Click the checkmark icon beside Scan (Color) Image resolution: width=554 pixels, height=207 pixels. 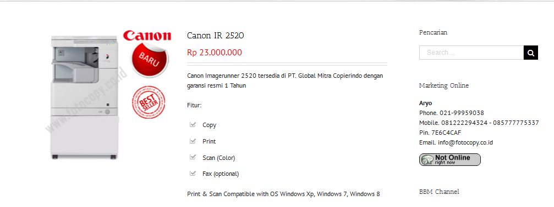193,157
